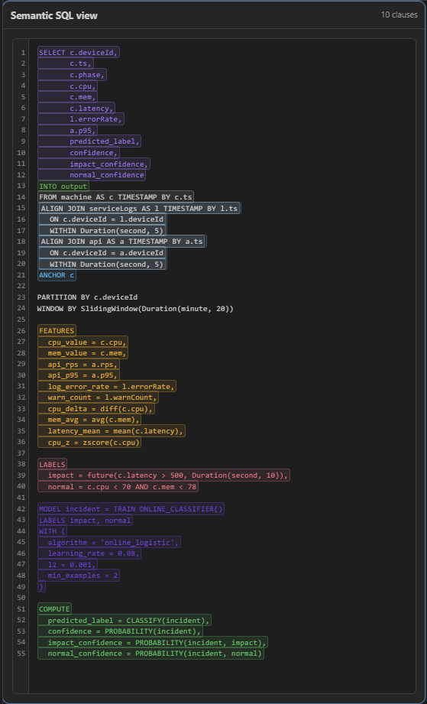Viewport: 427px width, 704px height.
Task: Click the 'Semantic SQL view' panel title
Action: click(x=53, y=16)
